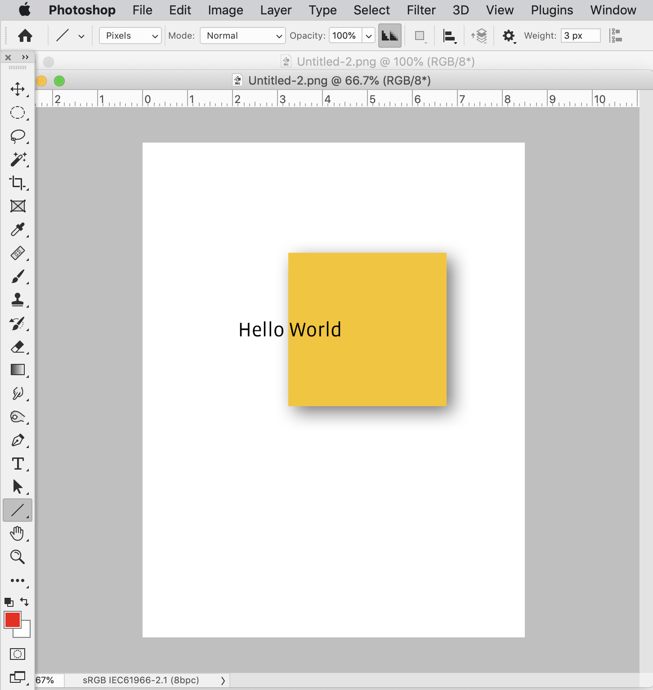Pick the Eyedropper tool
This screenshot has height=690, width=653.
click(x=17, y=230)
